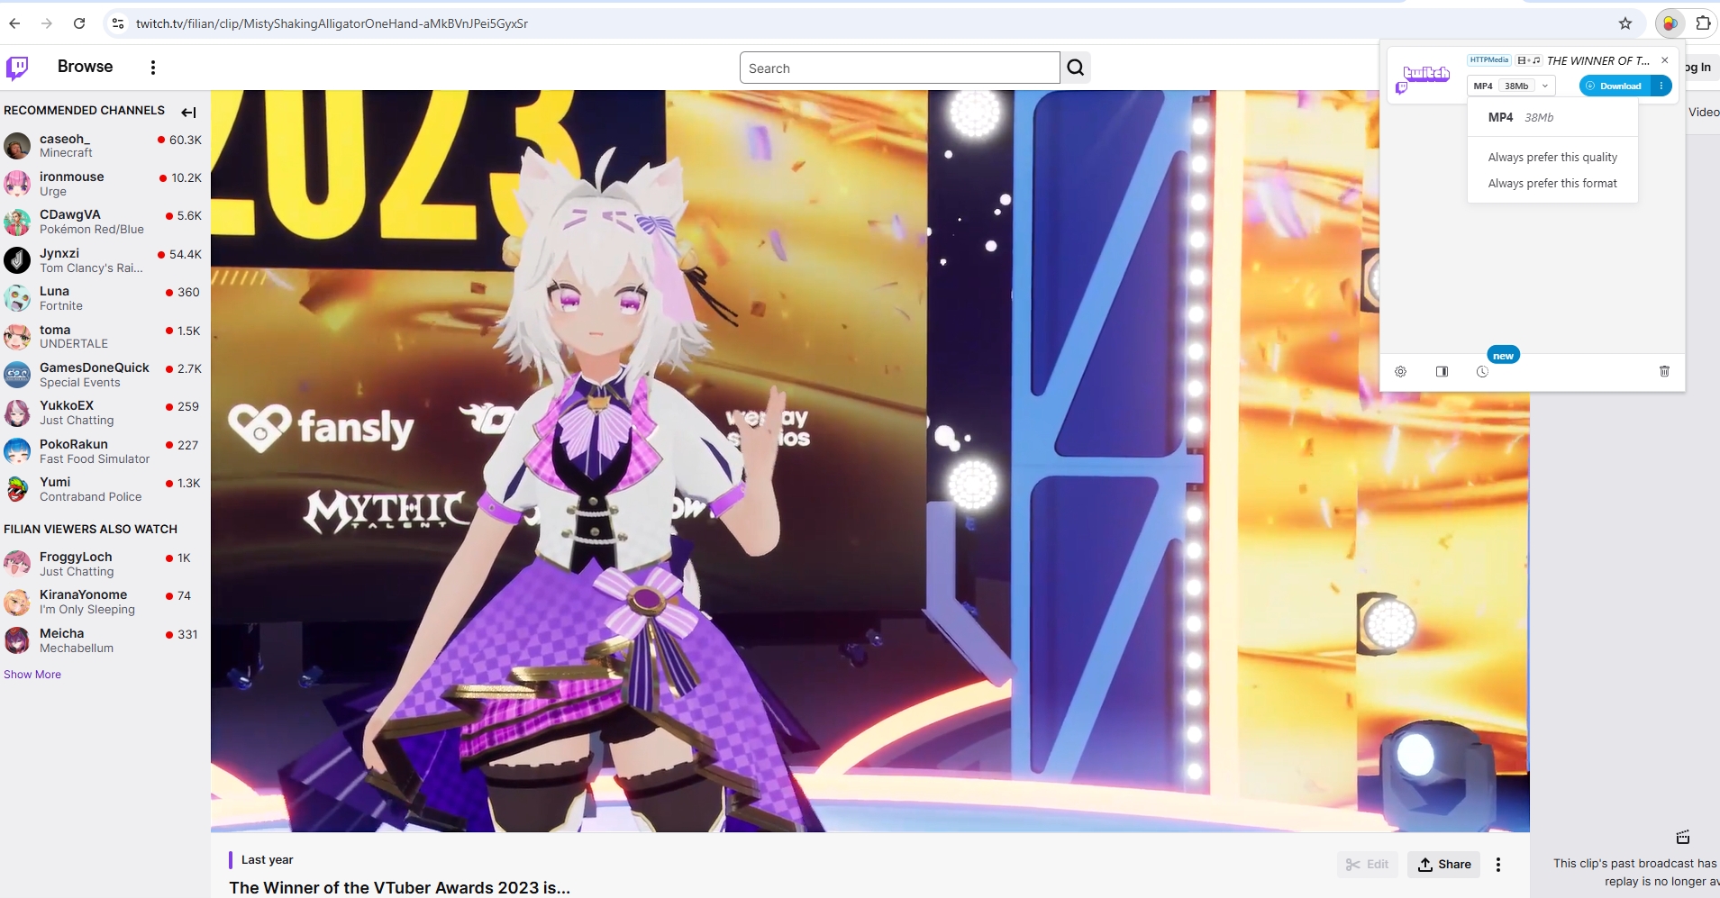Click the 'new' badge in downloader footer
1720x898 pixels.
(x=1503, y=355)
